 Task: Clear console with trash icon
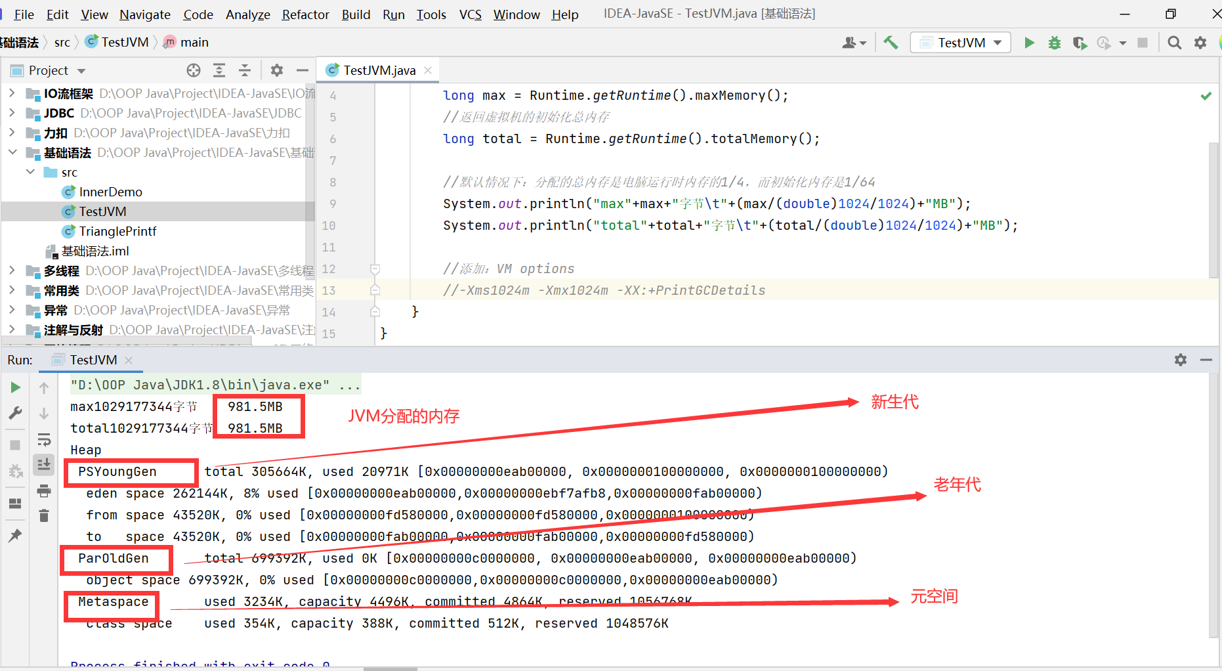tap(44, 515)
